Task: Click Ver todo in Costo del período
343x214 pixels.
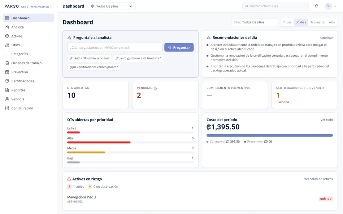Action: [x=327, y=120]
